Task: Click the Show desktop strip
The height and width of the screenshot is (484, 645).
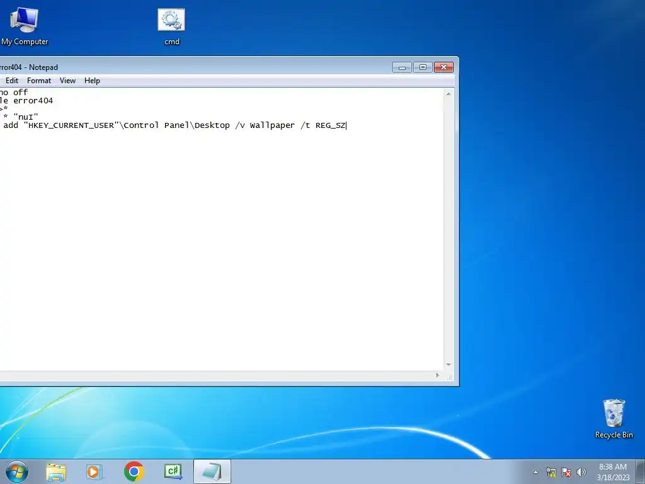Action: coord(641,471)
